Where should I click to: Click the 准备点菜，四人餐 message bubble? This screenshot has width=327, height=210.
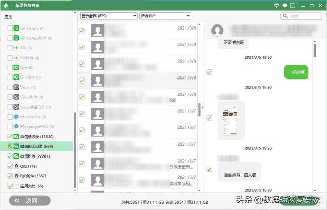click(x=239, y=172)
